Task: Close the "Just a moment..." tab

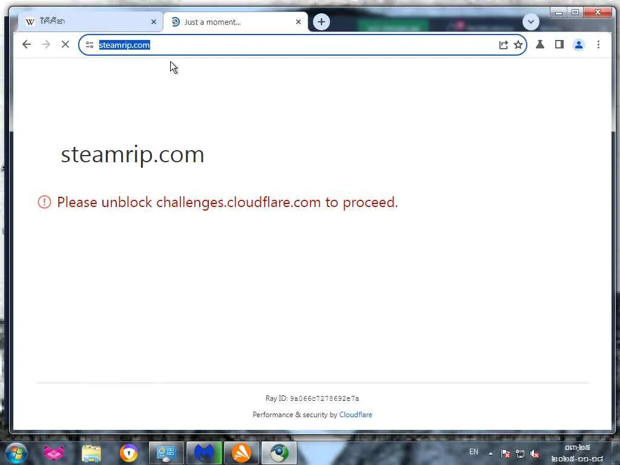Action: [x=298, y=22]
